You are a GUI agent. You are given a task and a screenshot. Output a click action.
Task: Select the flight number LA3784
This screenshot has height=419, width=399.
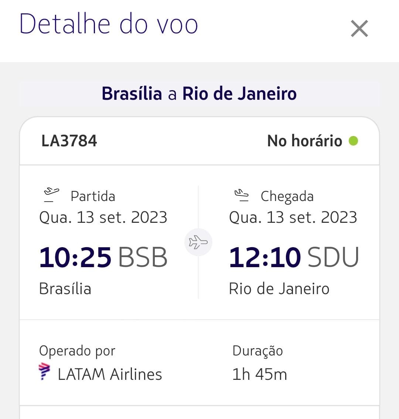(69, 141)
